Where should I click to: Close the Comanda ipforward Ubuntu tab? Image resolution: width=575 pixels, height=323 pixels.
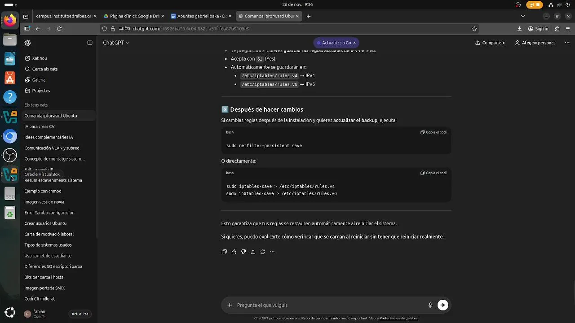pyautogui.click(x=297, y=16)
